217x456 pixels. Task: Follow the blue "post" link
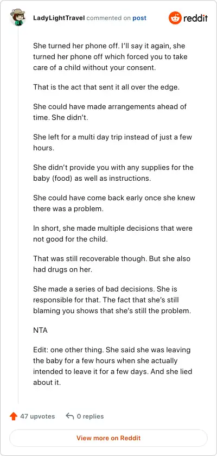(x=139, y=18)
